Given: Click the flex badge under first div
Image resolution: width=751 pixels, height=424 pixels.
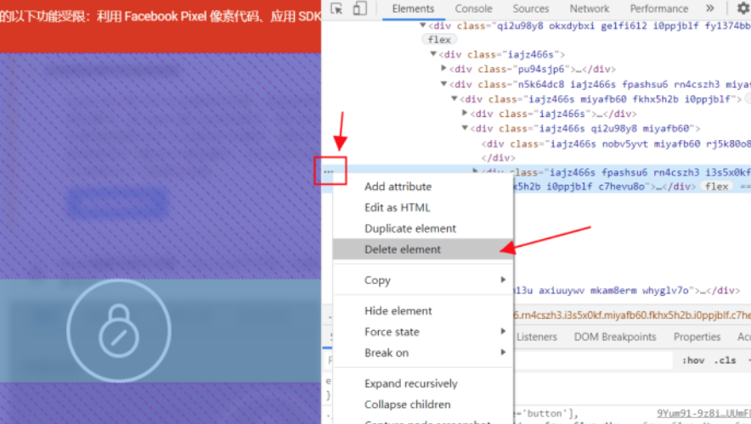Looking at the screenshot, I should coord(440,40).
